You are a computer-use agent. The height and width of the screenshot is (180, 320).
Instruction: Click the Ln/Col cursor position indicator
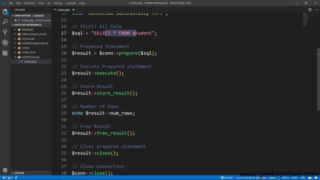point(251,177)
